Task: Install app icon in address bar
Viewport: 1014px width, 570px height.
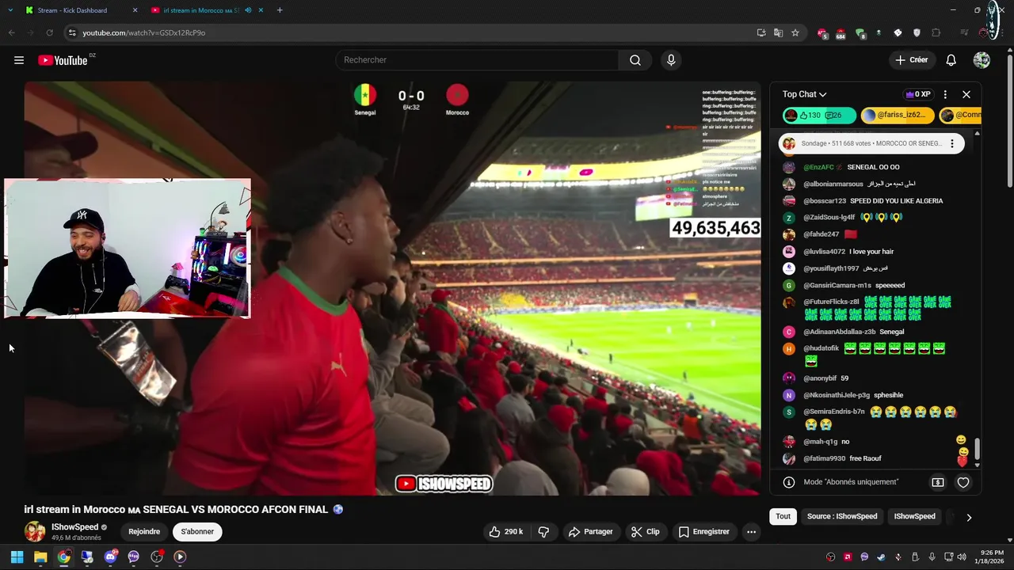Action: pos(761,32)
